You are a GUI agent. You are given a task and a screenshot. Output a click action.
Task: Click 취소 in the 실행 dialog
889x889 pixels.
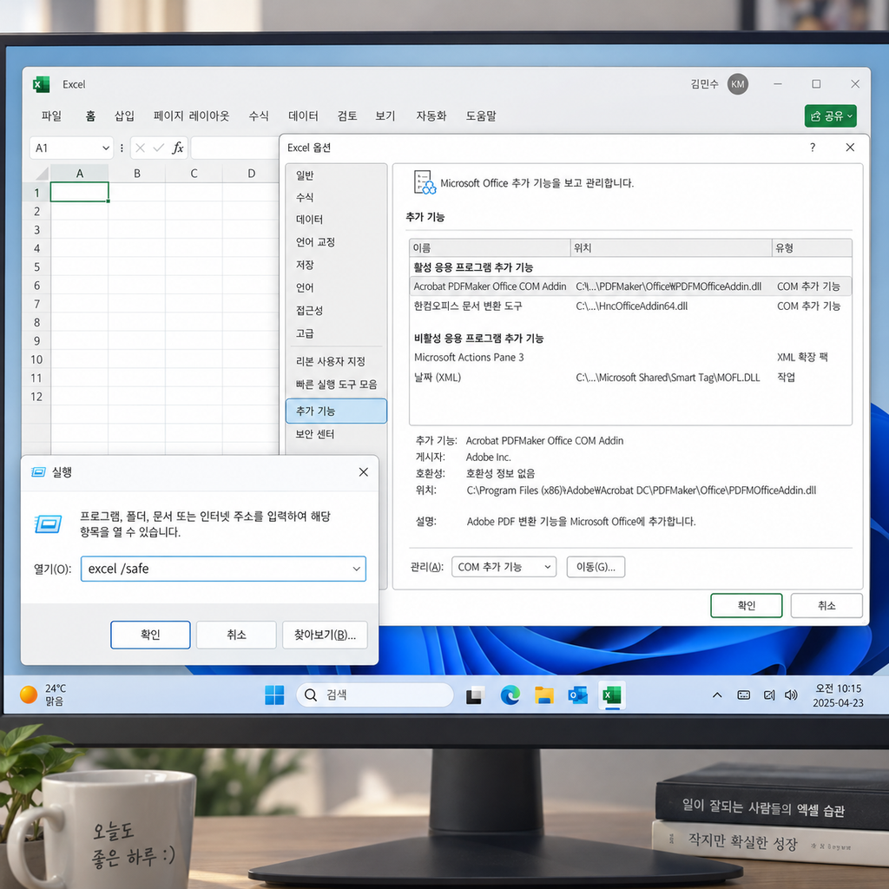pyautogui.click(x=236, y=635)
